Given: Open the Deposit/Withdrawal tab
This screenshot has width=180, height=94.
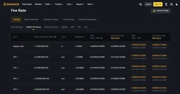Looking at the screenshot, I should [x=88, y=19].
